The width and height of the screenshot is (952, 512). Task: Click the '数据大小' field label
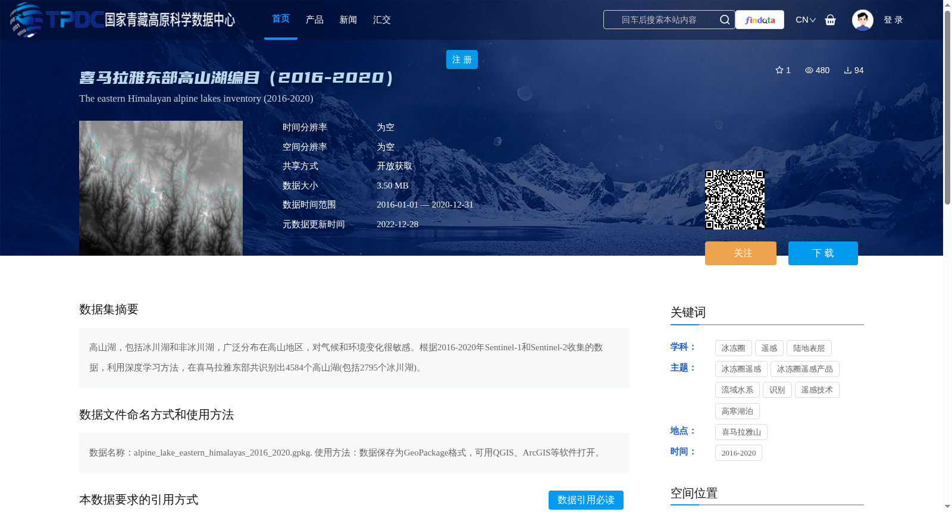point(300,186)
